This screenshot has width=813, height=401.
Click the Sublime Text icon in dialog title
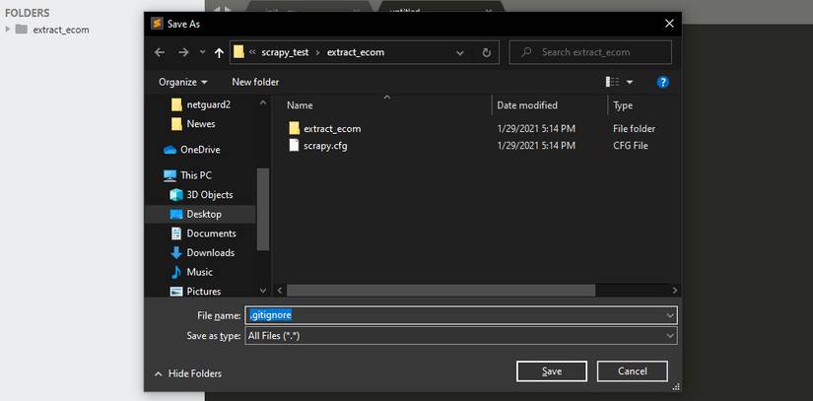(157, 24)
